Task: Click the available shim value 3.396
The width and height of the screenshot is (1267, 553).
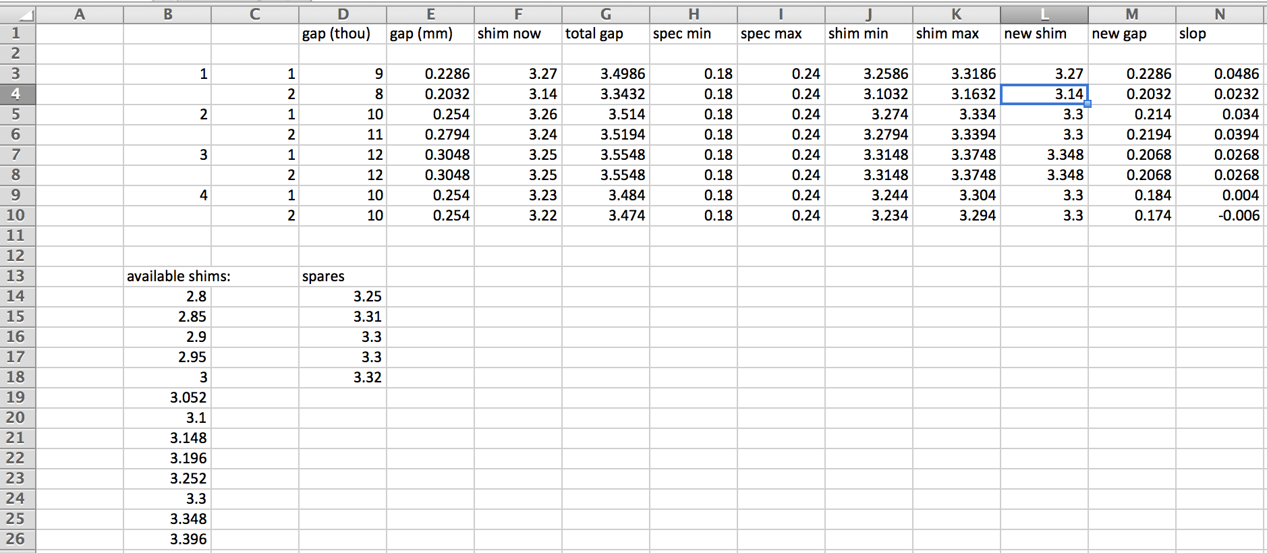Action: pyautogui.click(x=167, y=540)
